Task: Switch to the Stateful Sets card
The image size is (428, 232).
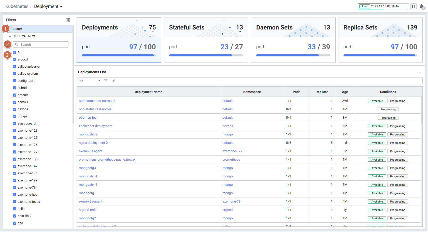Action: click(206, 40)
